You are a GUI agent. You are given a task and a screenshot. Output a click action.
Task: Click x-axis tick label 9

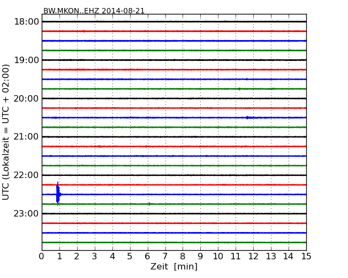tap(200, 257)
